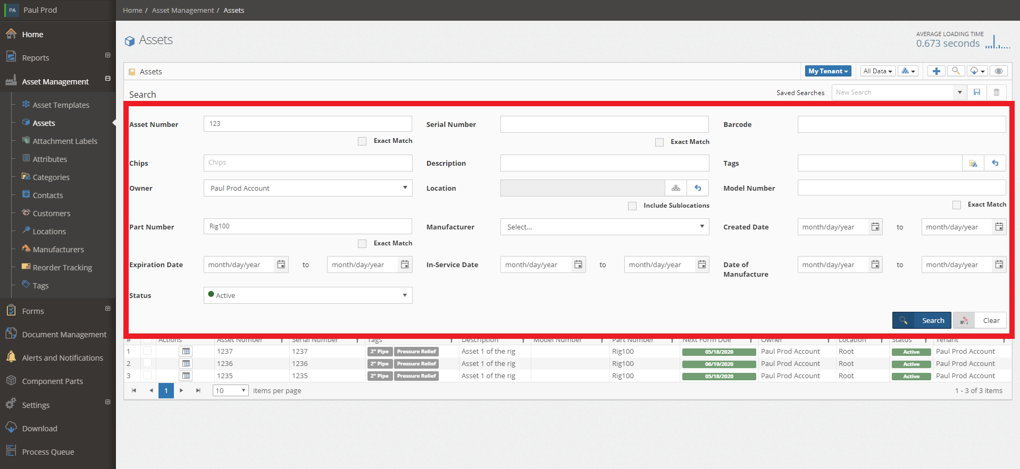
Task: Reset the Tags field with undo arrow
Action: point(995,163)
